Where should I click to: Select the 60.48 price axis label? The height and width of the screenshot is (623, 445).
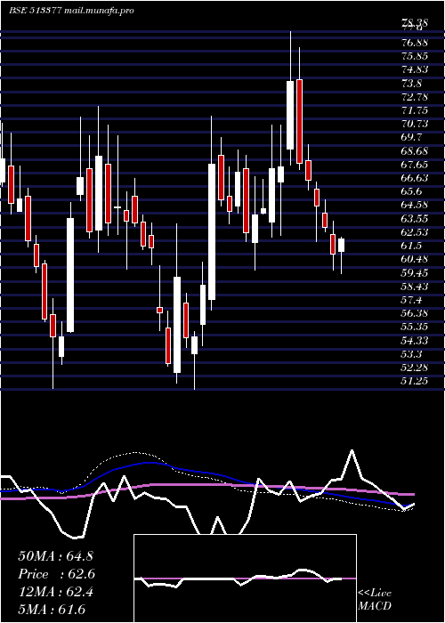coord(417,259)
